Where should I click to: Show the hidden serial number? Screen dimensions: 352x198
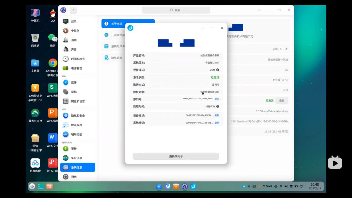click(x=217, y=99)
